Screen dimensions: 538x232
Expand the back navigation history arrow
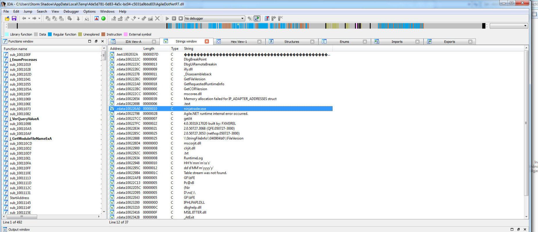(29, 18)
